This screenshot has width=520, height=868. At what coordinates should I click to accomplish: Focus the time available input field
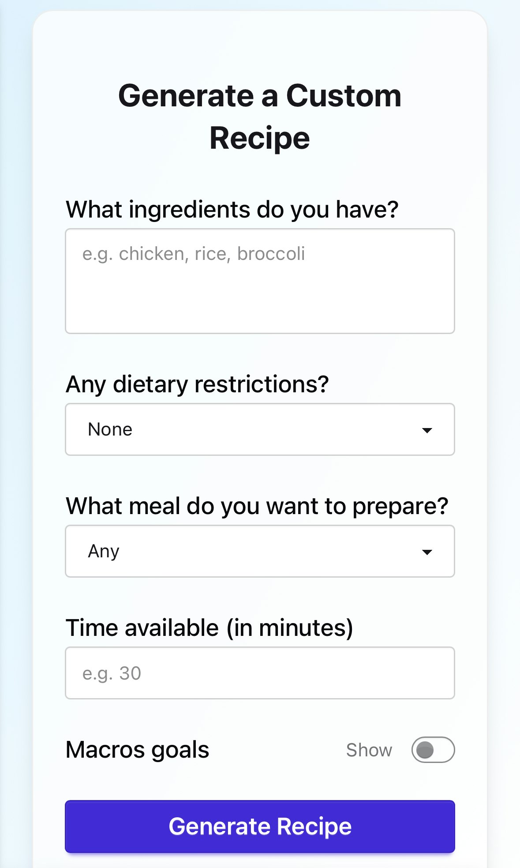(260, 673)
